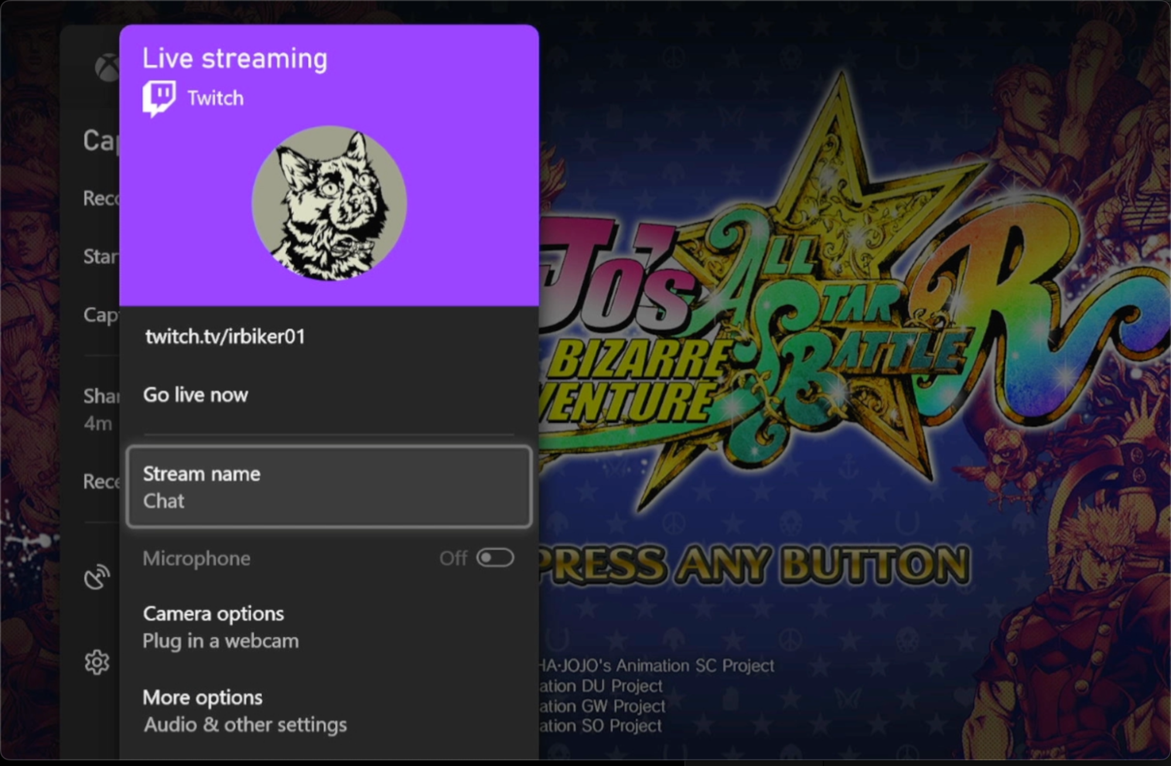
Task: Click Go live now
Action: click(195, 394)
